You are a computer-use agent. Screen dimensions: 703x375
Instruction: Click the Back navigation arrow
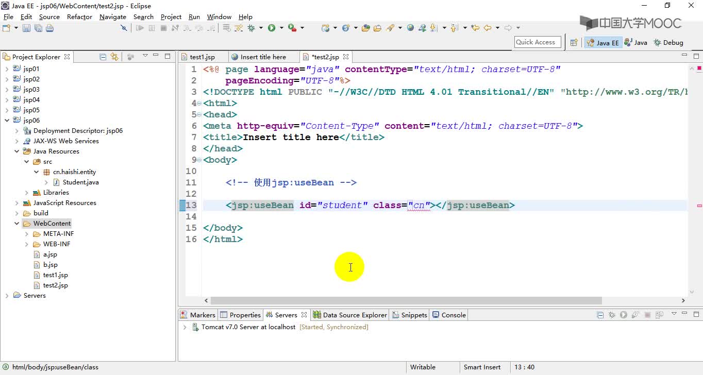pyautogui.click(x=487, y=28)
